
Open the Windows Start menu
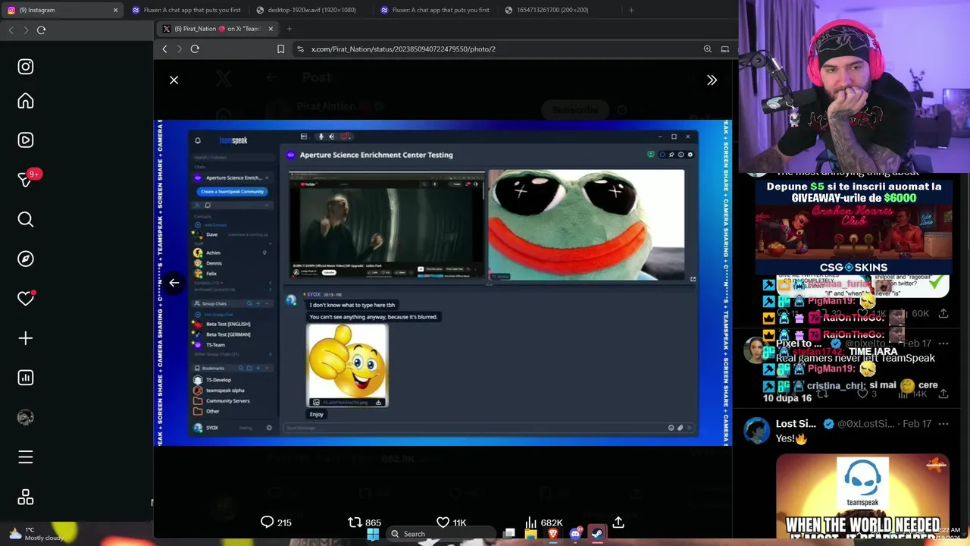tap(373, 534)
